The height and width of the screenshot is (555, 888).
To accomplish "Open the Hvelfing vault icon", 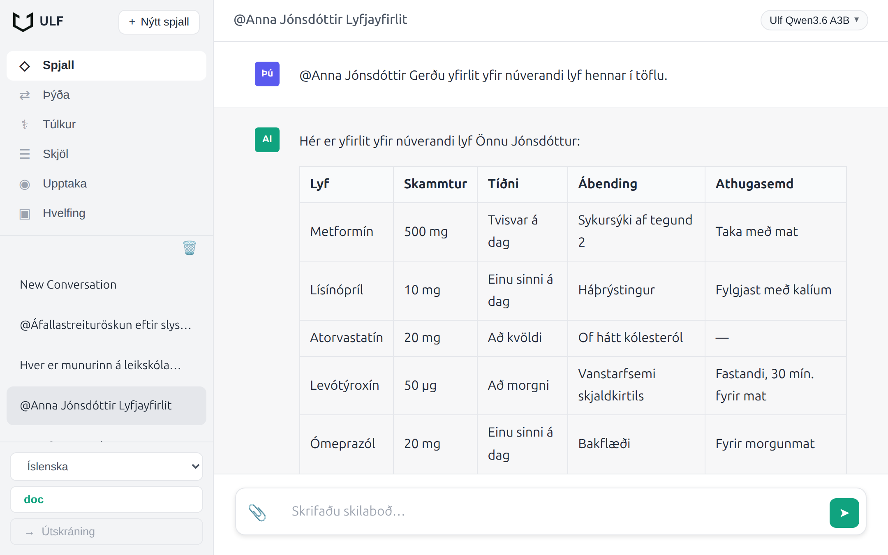I will 25,214.
